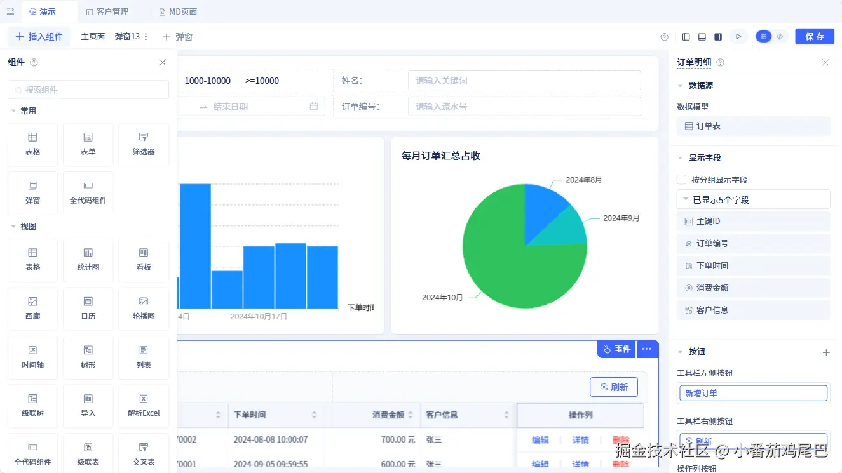This screenshot has height=473, width=842.
Task: Add the 日历 component
Action: 88,309
